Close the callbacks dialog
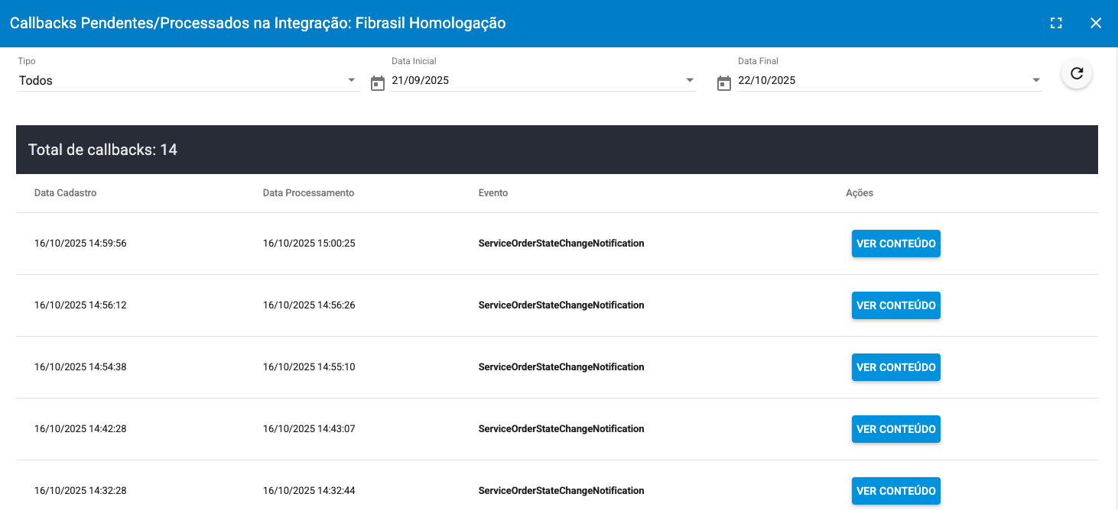The width and height of the screenshot is (1118, 510). tap(1096, 23)
